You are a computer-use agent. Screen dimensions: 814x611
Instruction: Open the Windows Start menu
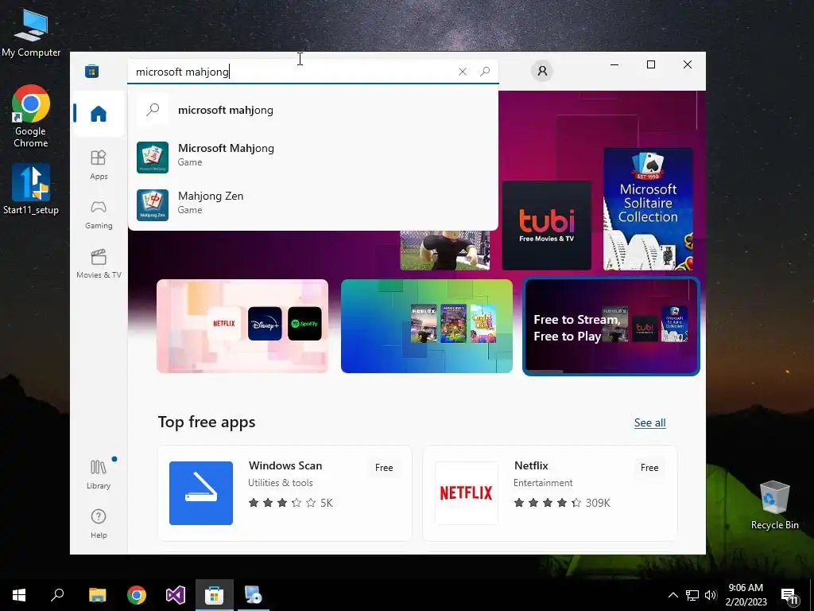pyautogui.click(x=19, y=595)
